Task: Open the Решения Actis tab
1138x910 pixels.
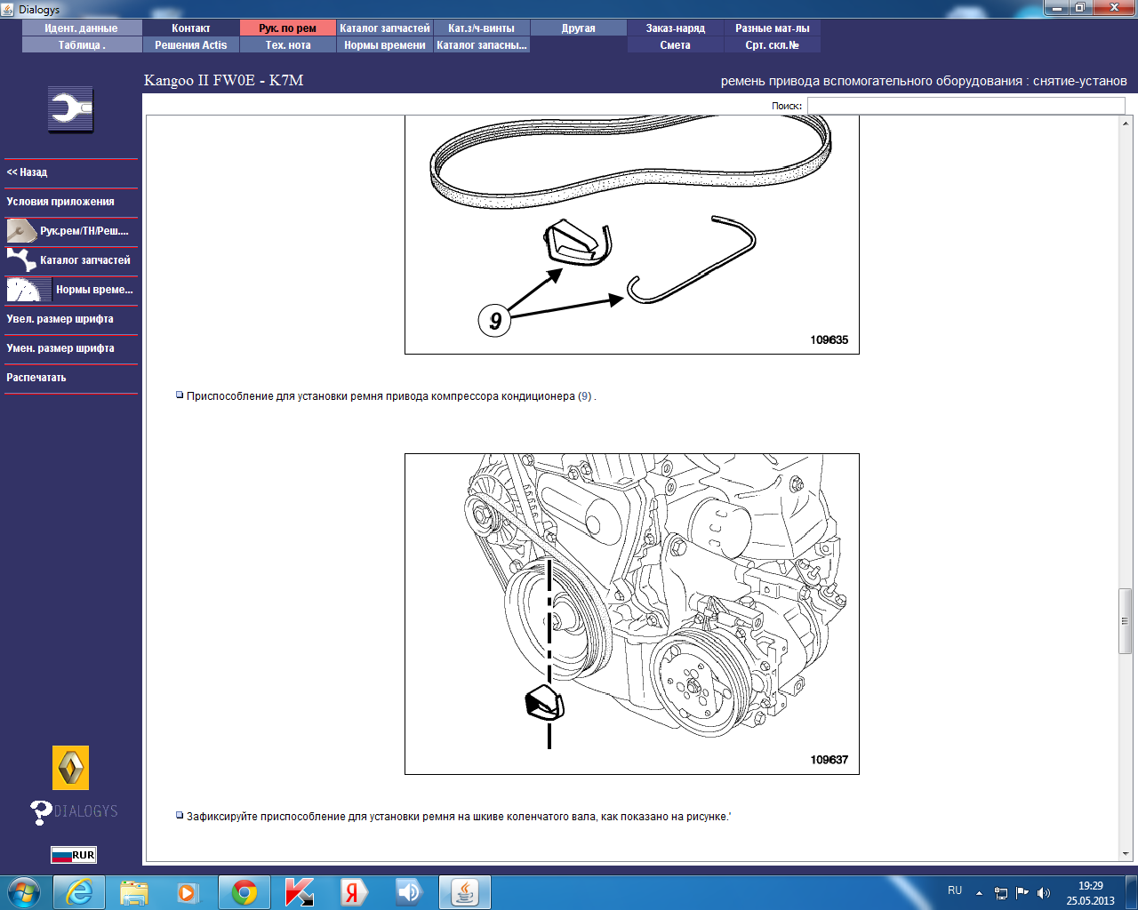Action: point(191,45)
